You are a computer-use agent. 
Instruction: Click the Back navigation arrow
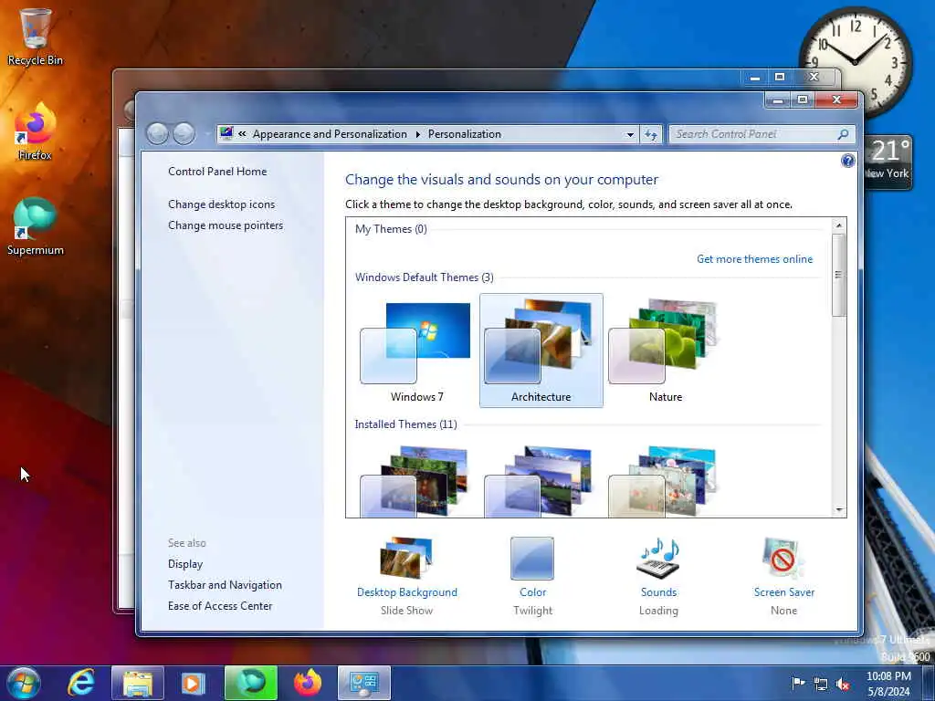(157, 133)
